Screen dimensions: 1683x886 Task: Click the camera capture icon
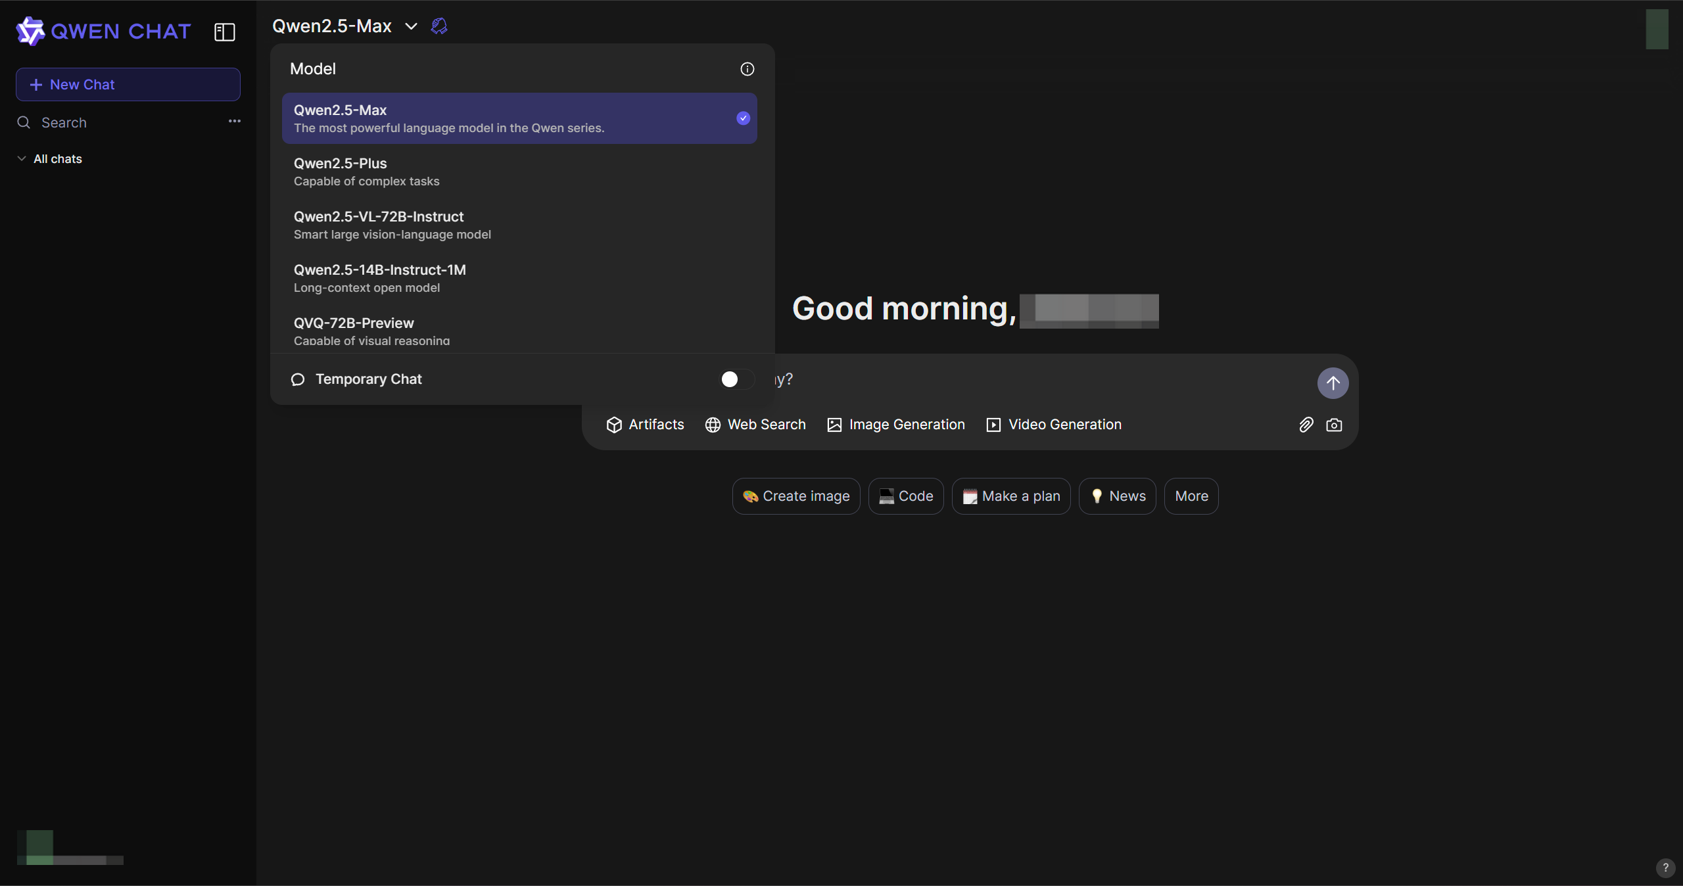click(x=1334, y=425)
